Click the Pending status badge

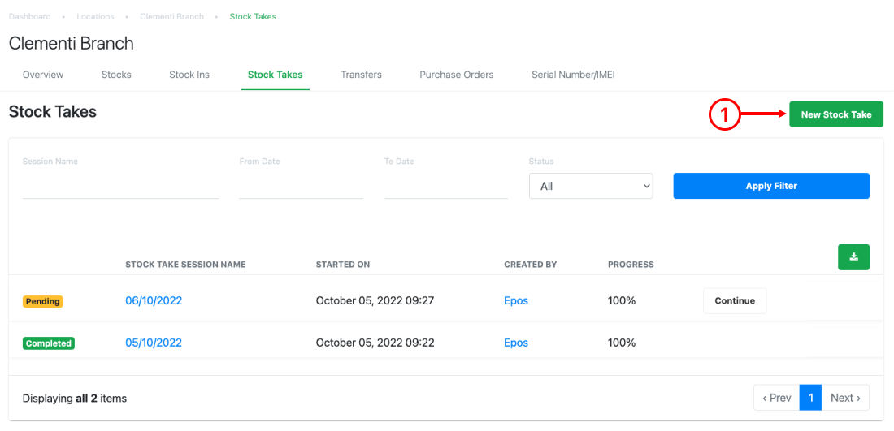pyautogui.click(x=43, y=301)
